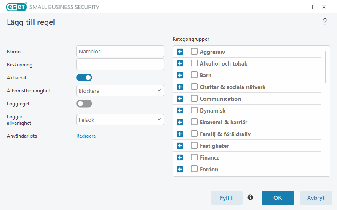The width and height of the screenshot is (337, 210).
Task: Check the Chattar & sociala nätverk checkbox
Action: [194, 87]
